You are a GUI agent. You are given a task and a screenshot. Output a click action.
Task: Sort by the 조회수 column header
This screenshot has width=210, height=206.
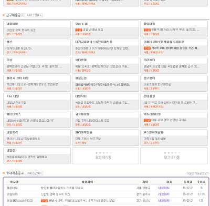pos(201,182)
